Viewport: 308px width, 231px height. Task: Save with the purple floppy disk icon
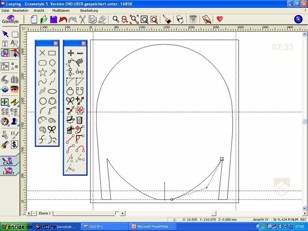[54, 20]
